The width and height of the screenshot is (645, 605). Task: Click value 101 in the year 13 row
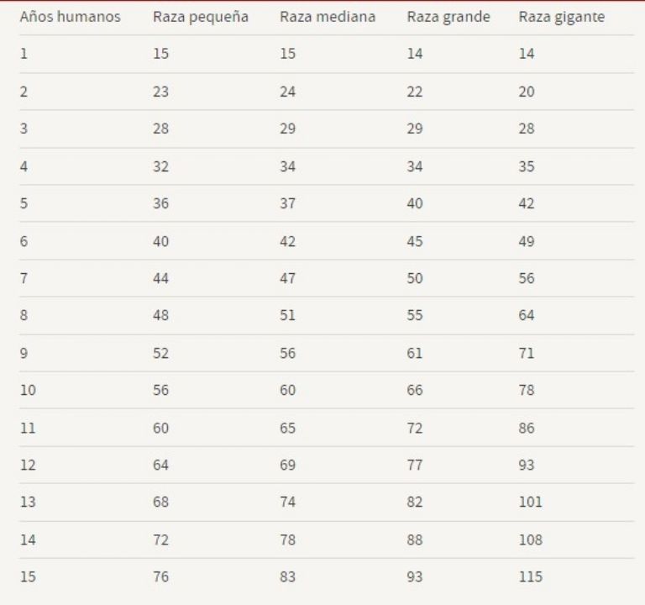click(x=530, y=502)
